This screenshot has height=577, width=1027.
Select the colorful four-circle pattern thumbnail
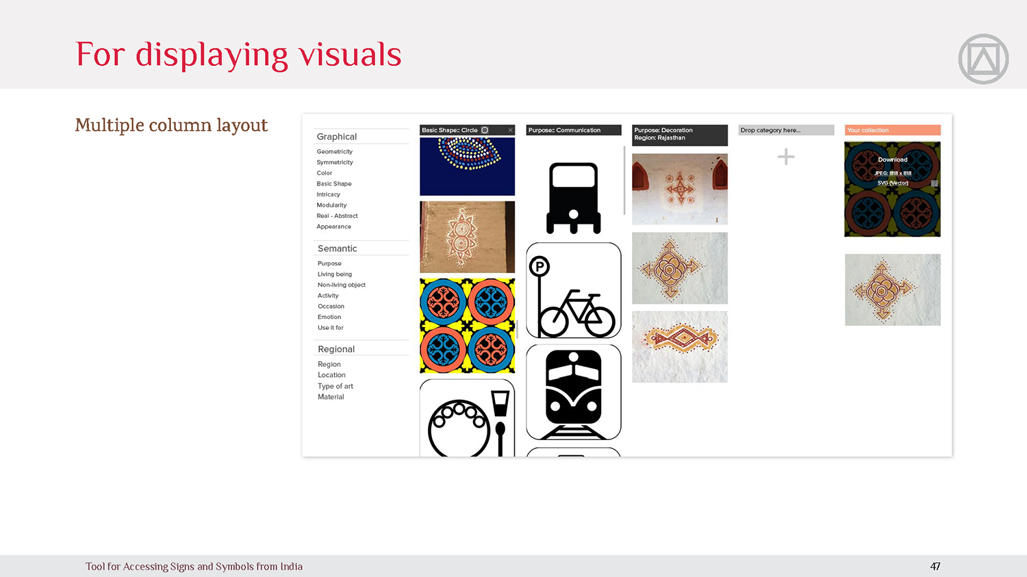[467, 326]
